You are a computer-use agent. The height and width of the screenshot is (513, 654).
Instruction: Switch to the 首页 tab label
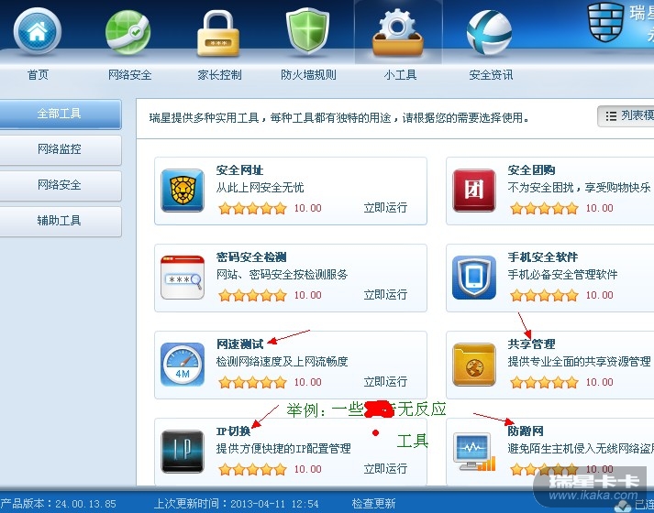pos(38,75)
